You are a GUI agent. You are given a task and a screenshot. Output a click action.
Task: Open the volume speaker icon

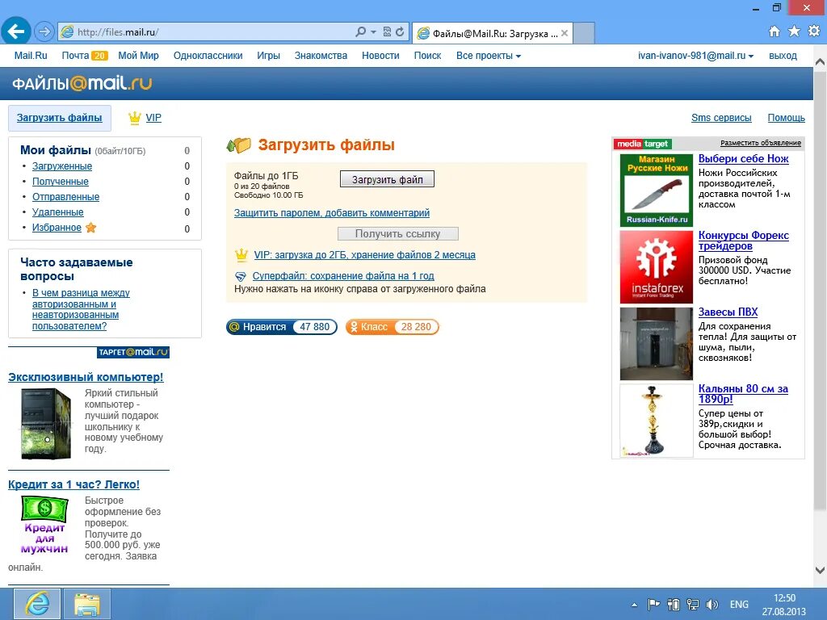(x=712, y=604)
